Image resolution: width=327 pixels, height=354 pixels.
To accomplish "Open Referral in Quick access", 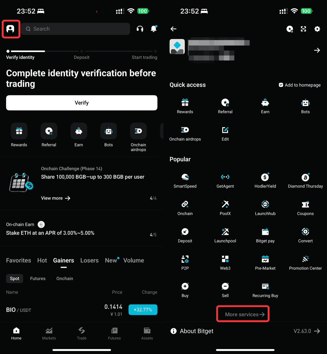I will click(225, 106).
